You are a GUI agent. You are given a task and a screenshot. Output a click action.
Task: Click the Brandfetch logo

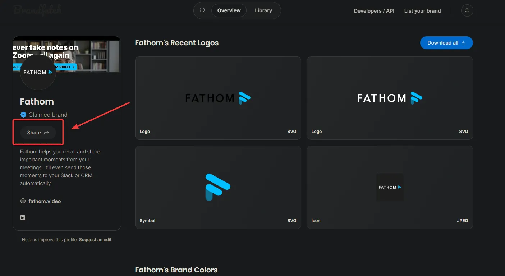point(38,10)
